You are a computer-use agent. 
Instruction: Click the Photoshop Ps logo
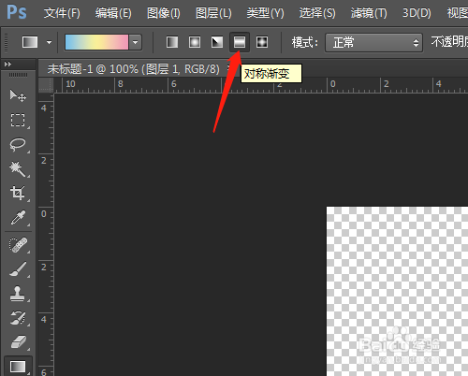point(17,12)
